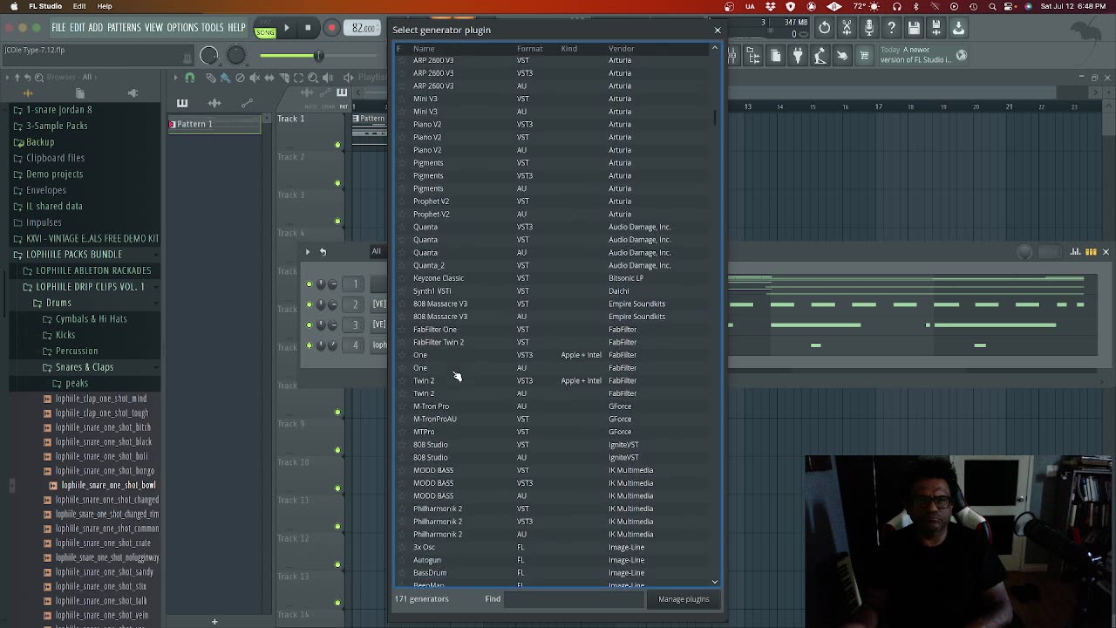Open the help question mark icon

click(x=891, y=28)
